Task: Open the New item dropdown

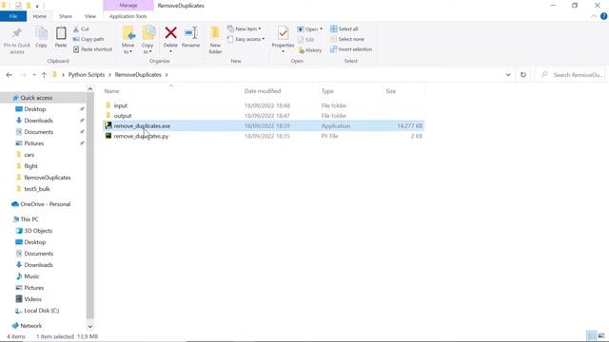Action: 245,29
